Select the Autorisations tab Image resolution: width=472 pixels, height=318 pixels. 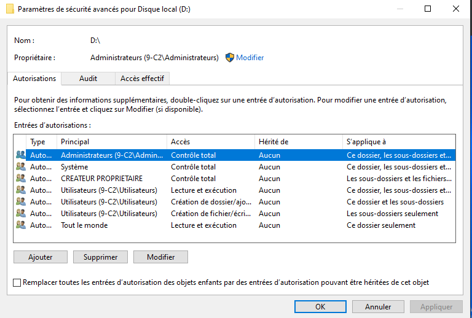click(x=34, y=79)
